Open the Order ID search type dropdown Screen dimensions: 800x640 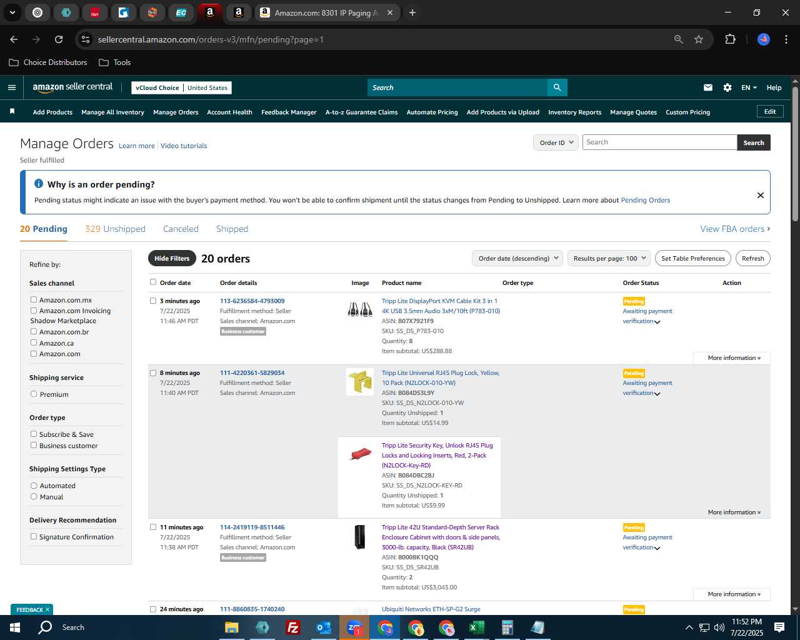pyautogui.click(x=556, y=142)
